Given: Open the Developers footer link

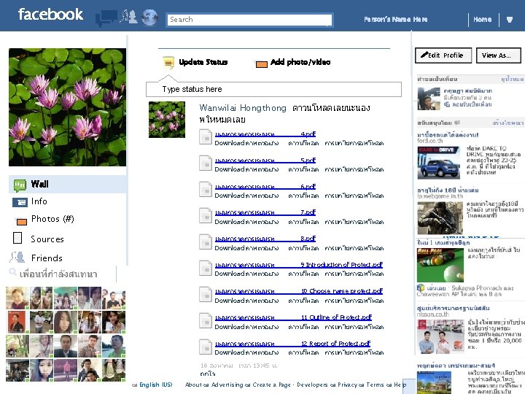Looking at the screenshot, I should click(312, 385).
